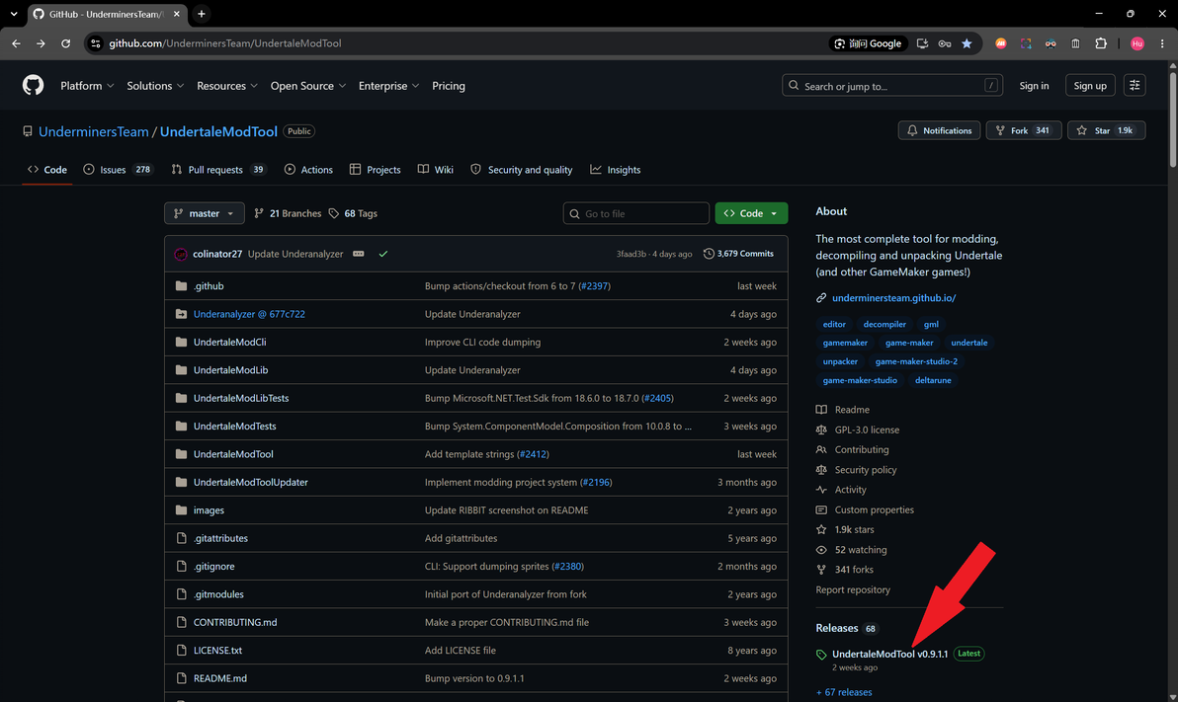Click the GitHub Octocat logo
This screenshot has height=702, width=1178.
tap(33, 86)
